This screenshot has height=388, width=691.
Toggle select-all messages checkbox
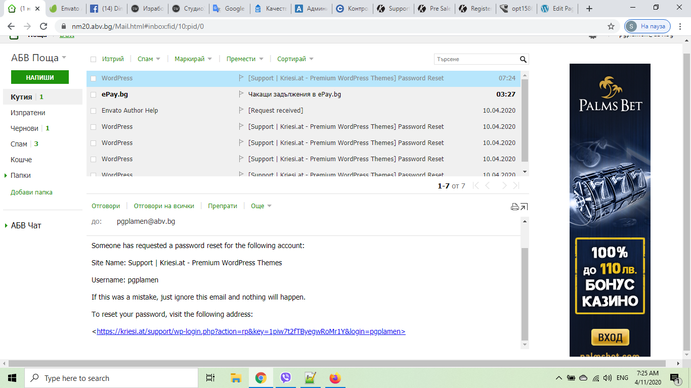[x=93, y=59]
